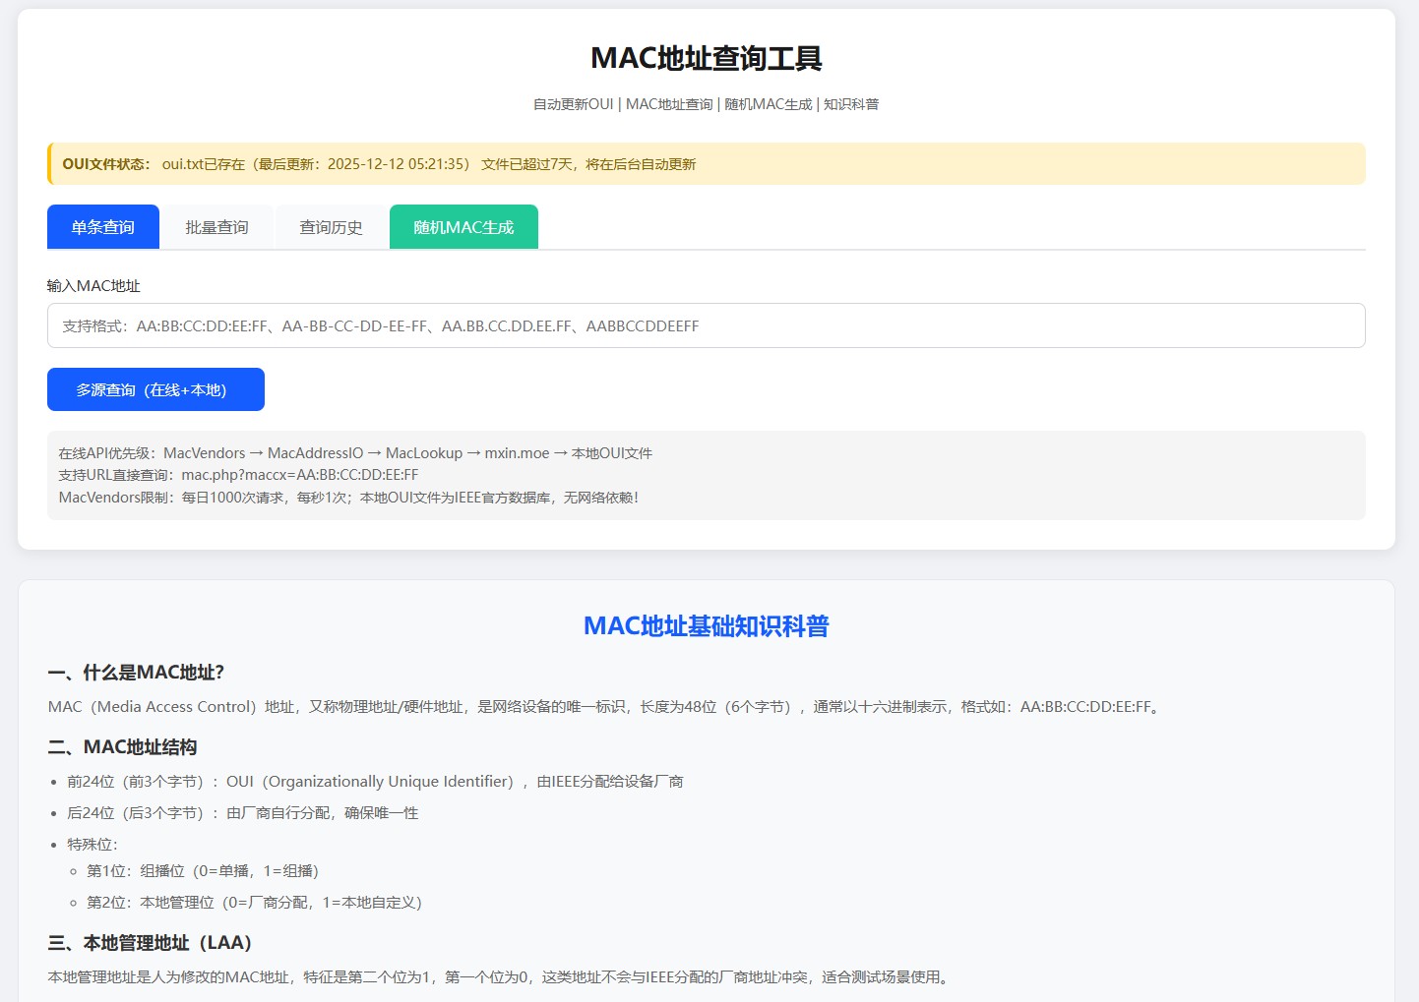Click the 后24位 bullet item
Screen dimensions: 1419x1002
242,813
